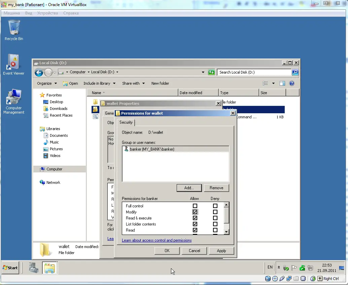
Task: Select Downloads in the navigation pane
Action: [x=58, y=109]
